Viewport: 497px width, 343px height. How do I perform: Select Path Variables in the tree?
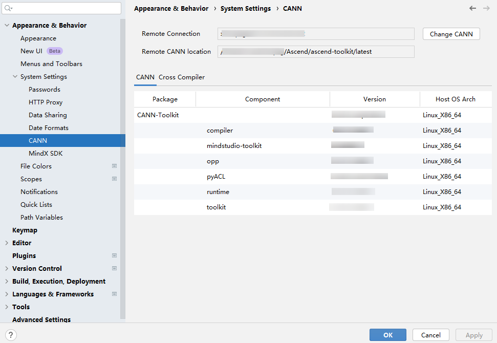click(x=41, y=217)
